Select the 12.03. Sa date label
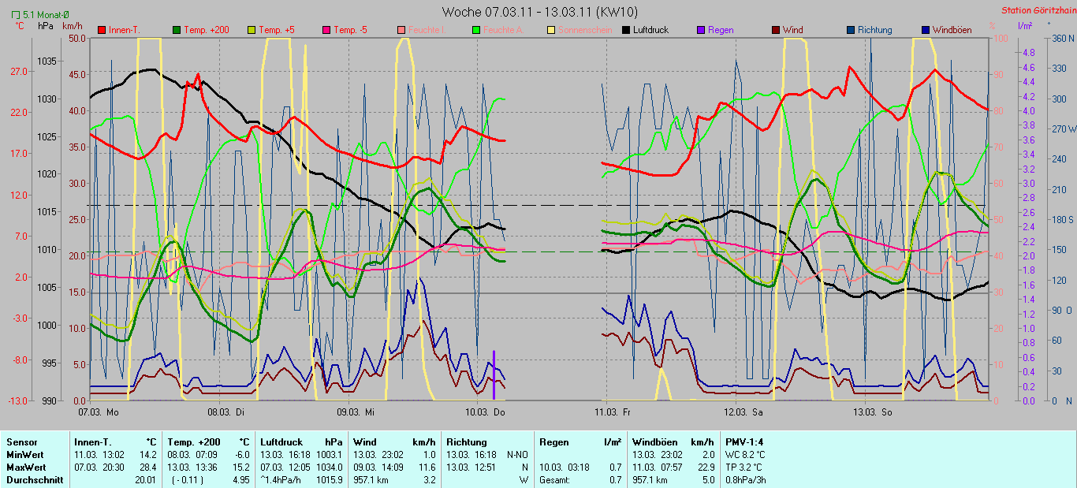This screenshot has height=488, width=1077. (743, 412)
